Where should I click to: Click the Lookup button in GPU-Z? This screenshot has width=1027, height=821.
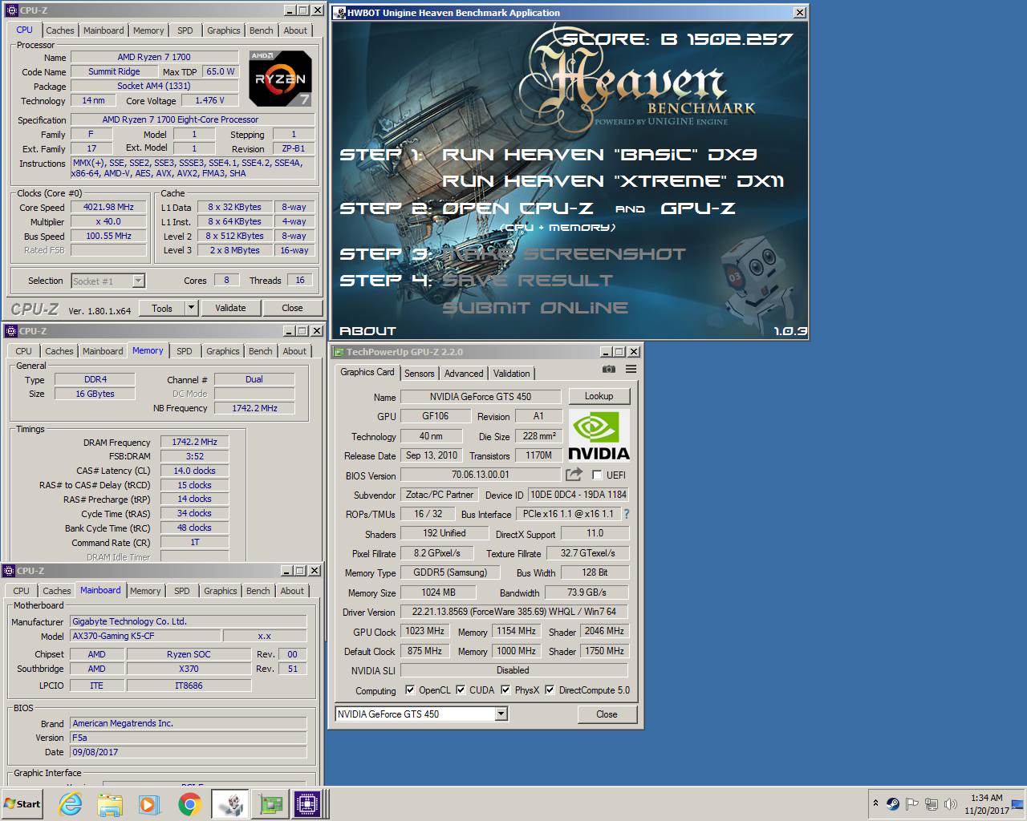(x=599, y=396)
